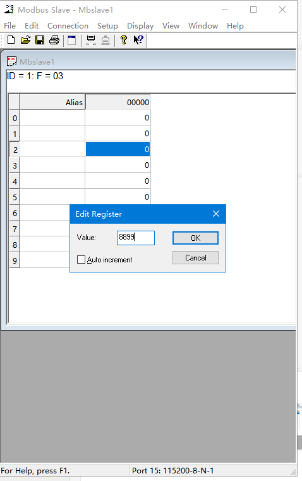Open the Display menu

tap(140, 26)
